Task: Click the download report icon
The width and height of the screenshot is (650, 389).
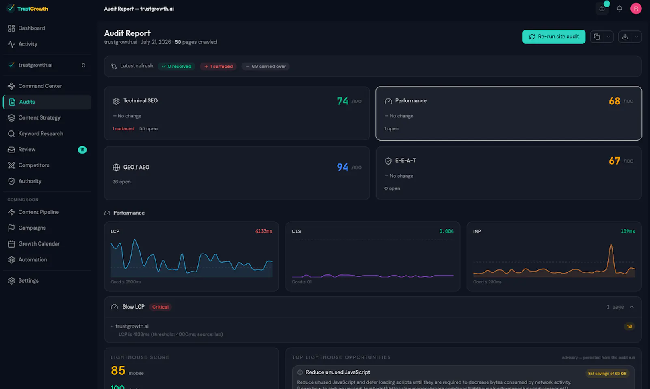Action: (625, 37)
